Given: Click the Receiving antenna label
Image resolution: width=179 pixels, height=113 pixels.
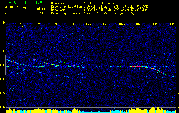Looking at the screenshot, I should 65,13.
